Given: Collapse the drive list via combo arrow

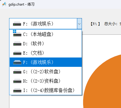Looking at the screenshot, I should click(x=79, y=24).
